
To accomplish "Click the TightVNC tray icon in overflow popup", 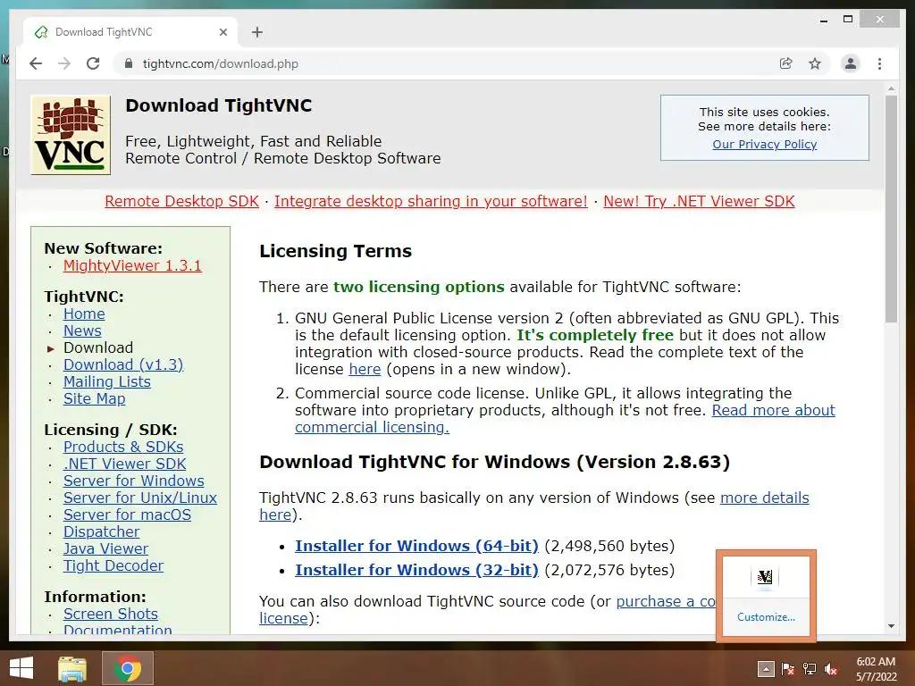I will 765,577.
